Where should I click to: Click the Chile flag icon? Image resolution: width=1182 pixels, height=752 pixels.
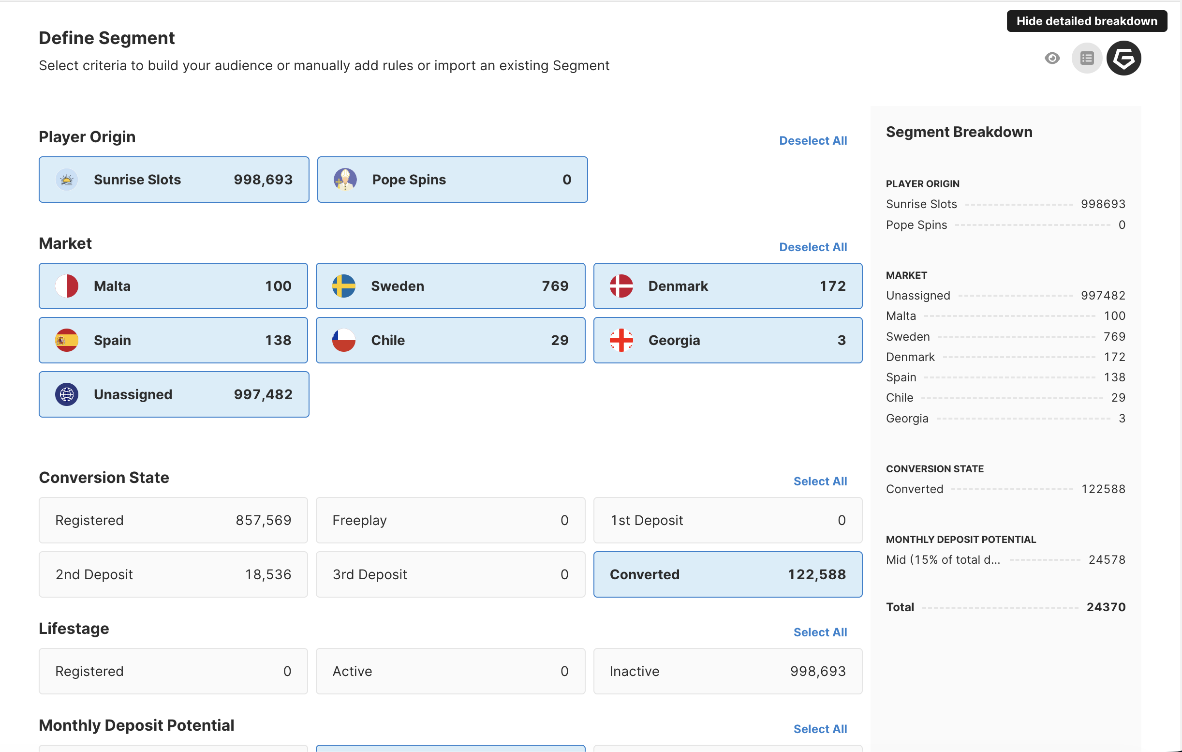coord(343,340)
